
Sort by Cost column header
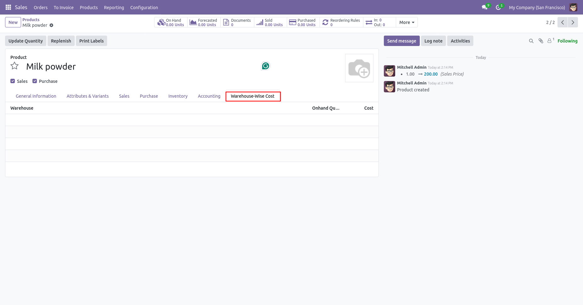click(x=369, y=108)
